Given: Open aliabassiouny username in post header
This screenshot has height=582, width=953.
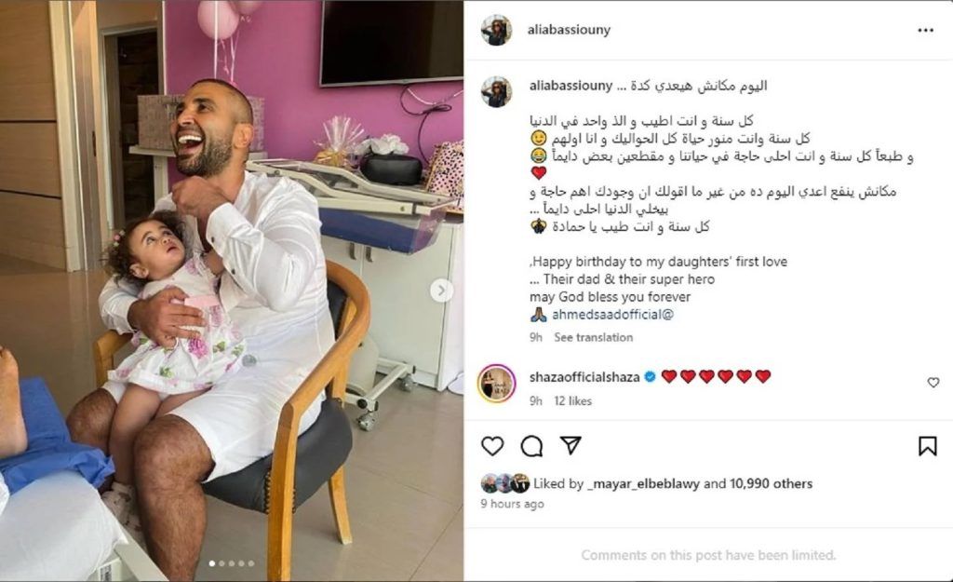Looking at the screenshot, I should (x=569, y=30).
